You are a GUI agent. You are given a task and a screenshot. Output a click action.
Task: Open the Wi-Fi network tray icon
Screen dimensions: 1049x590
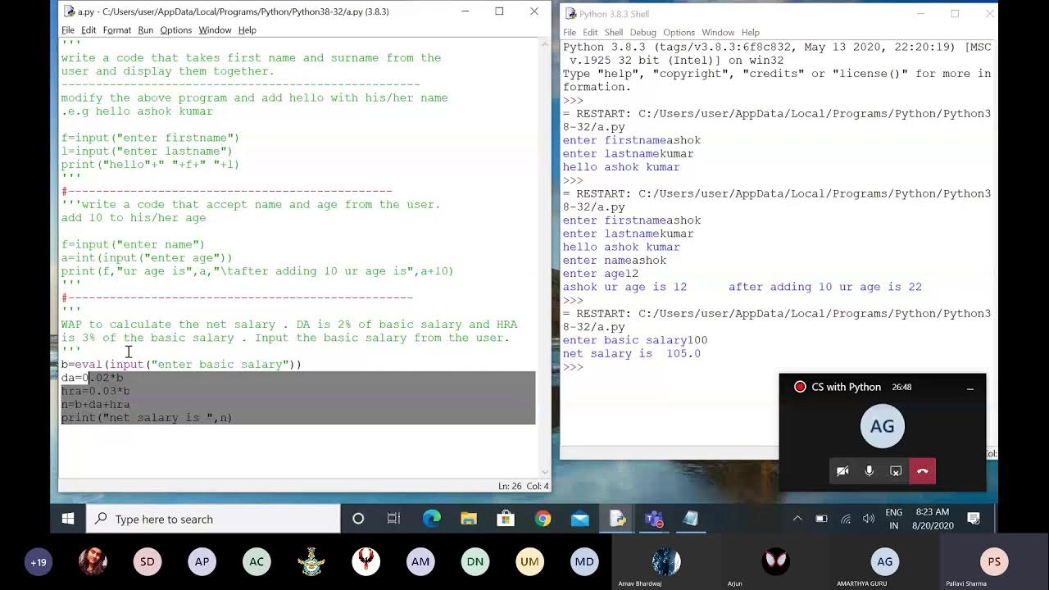click(846, 519)
